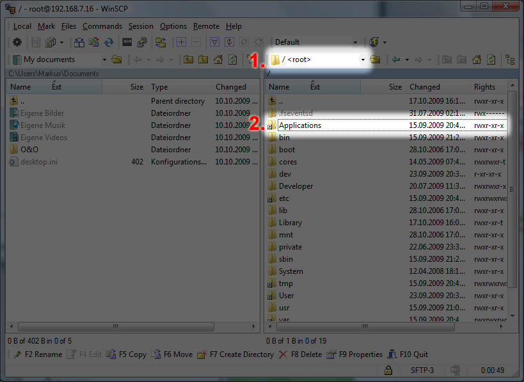Click F8 Delete button
524x382 pixels.
(300, 354)
